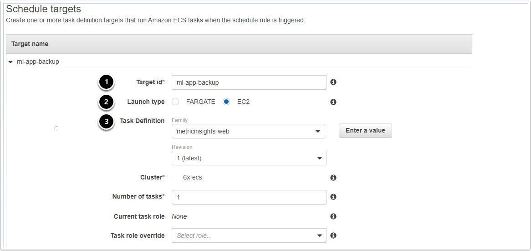This screenshot has width=531, height=251.
Task: Open the Revision dropdown
Action: coord(248,158)
